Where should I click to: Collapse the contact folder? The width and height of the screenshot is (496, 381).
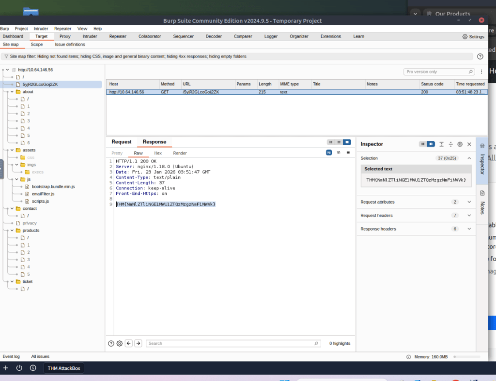12,209
